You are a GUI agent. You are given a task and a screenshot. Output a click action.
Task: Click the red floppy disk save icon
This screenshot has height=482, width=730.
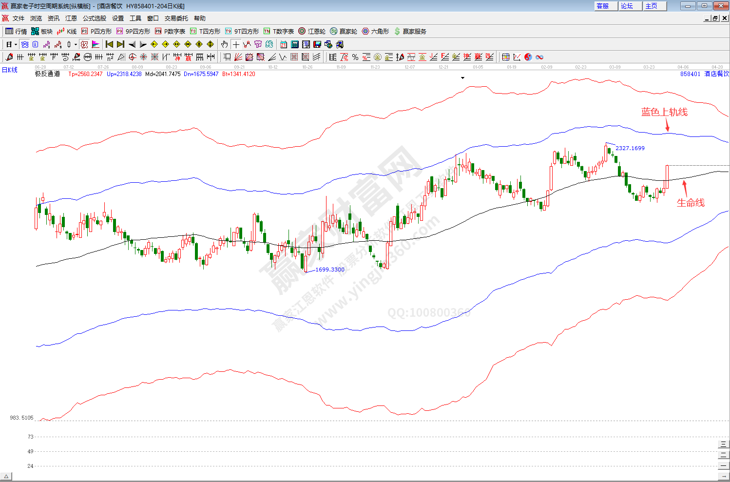click(x=317, y=44)
